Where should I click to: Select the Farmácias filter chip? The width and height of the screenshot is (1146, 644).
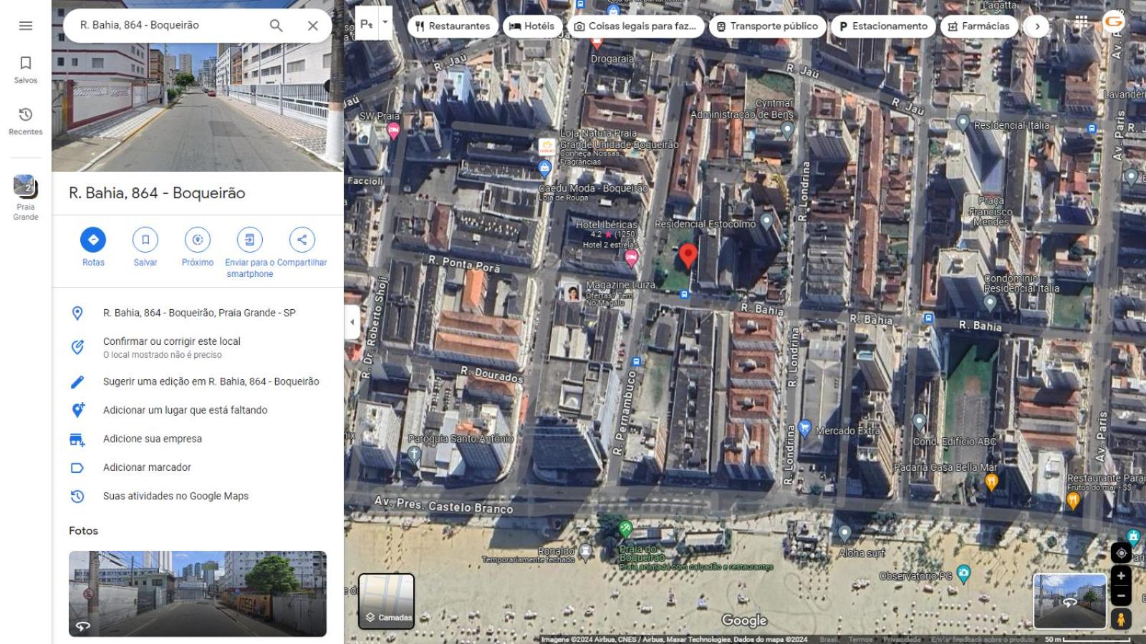click(979, 26)
